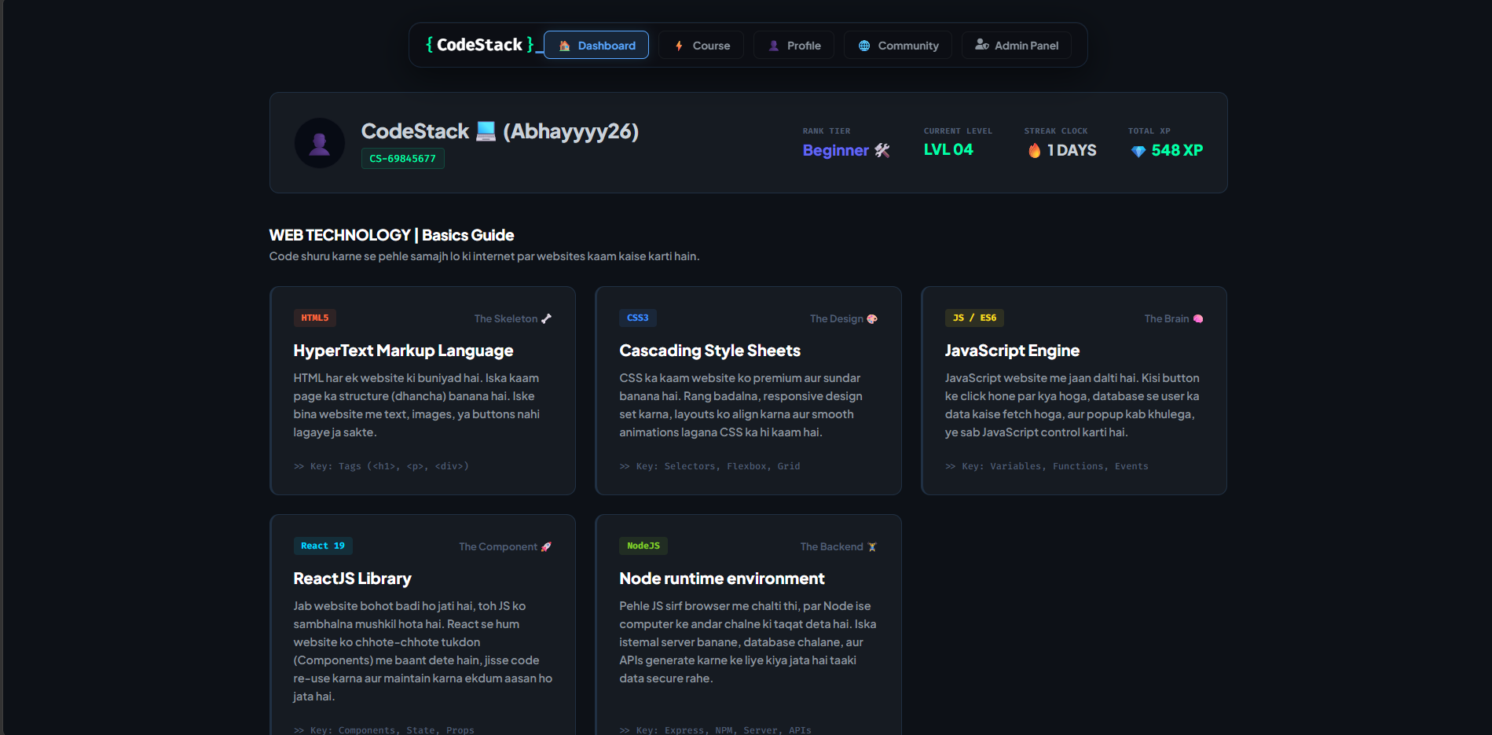Click the React 19 tag badge
The width and height of the screenshot is (1492, 735).
point(323,546)
